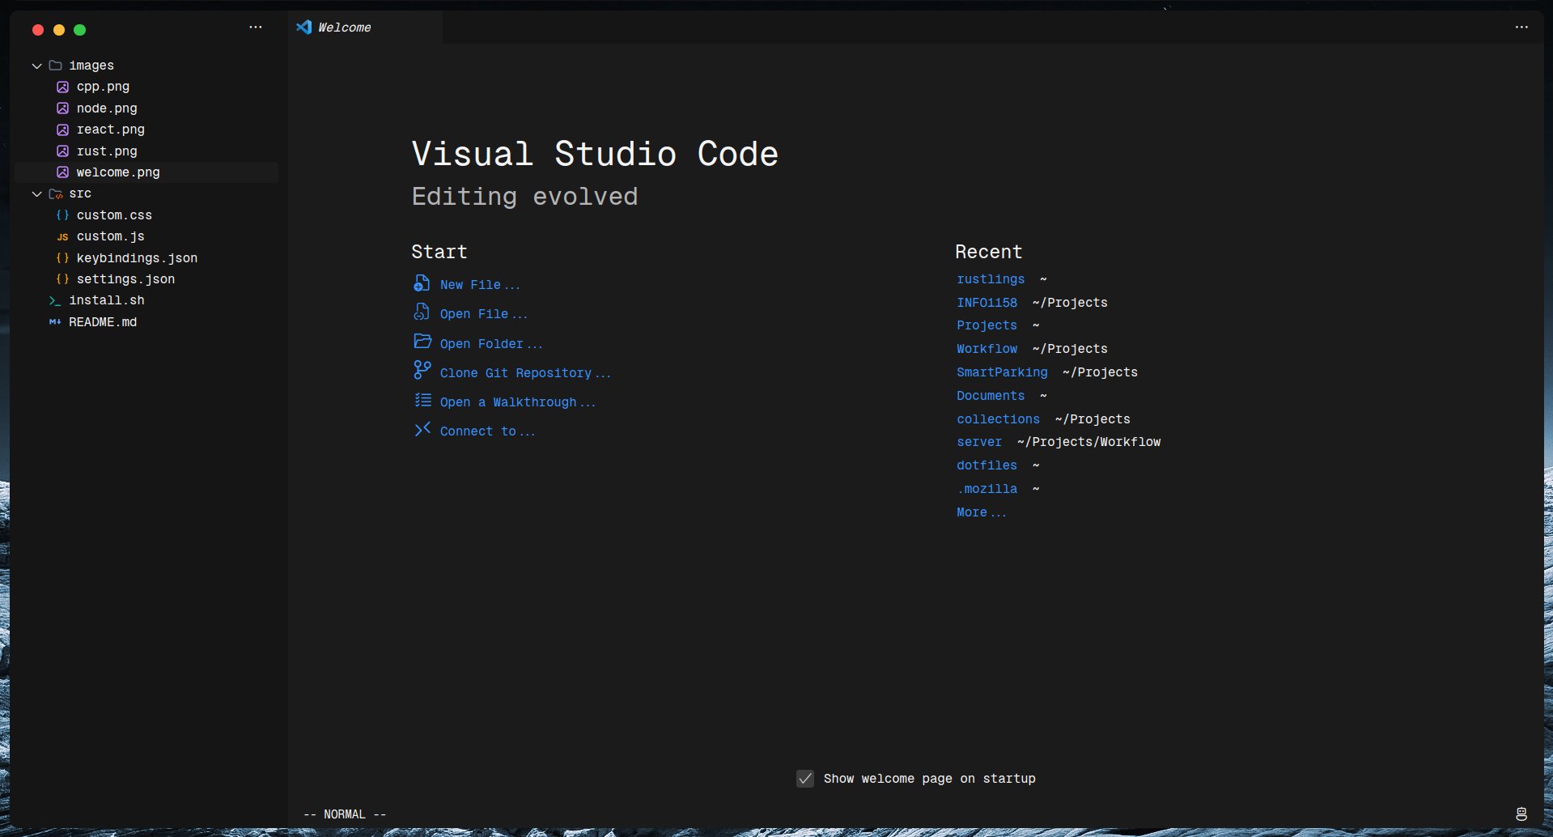Select rust.png in the file tree
Screen dimensions: 1553x837
(146, 151)
